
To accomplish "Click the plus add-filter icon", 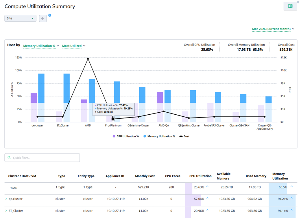I will tap(43, 19).
